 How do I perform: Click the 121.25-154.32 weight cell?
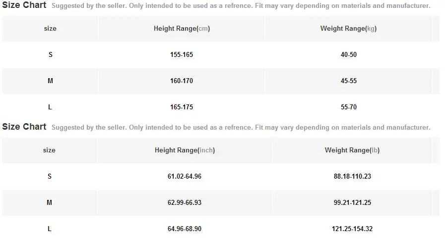point(352,229)
